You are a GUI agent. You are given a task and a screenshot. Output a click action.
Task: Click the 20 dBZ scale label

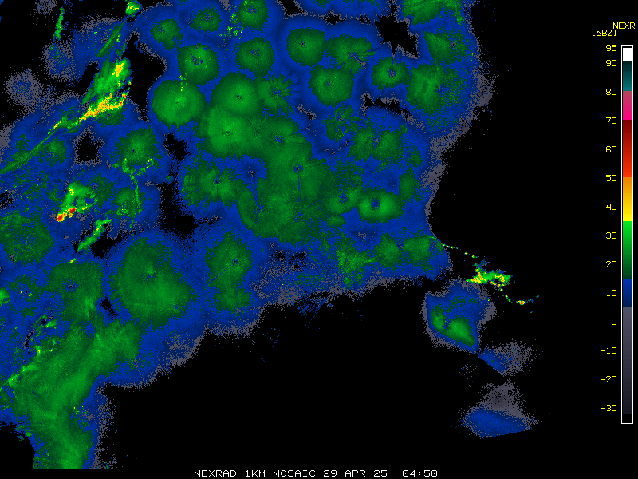tap(611, 264)
